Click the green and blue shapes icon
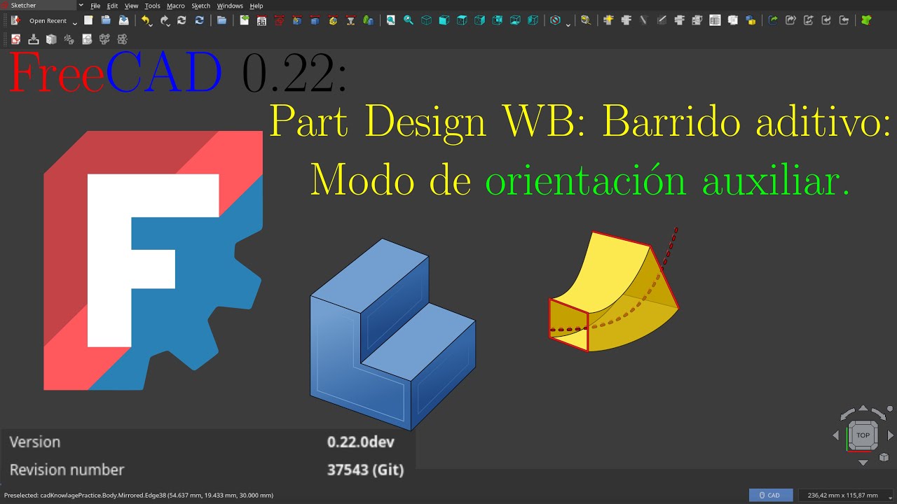 click(368, 20)
